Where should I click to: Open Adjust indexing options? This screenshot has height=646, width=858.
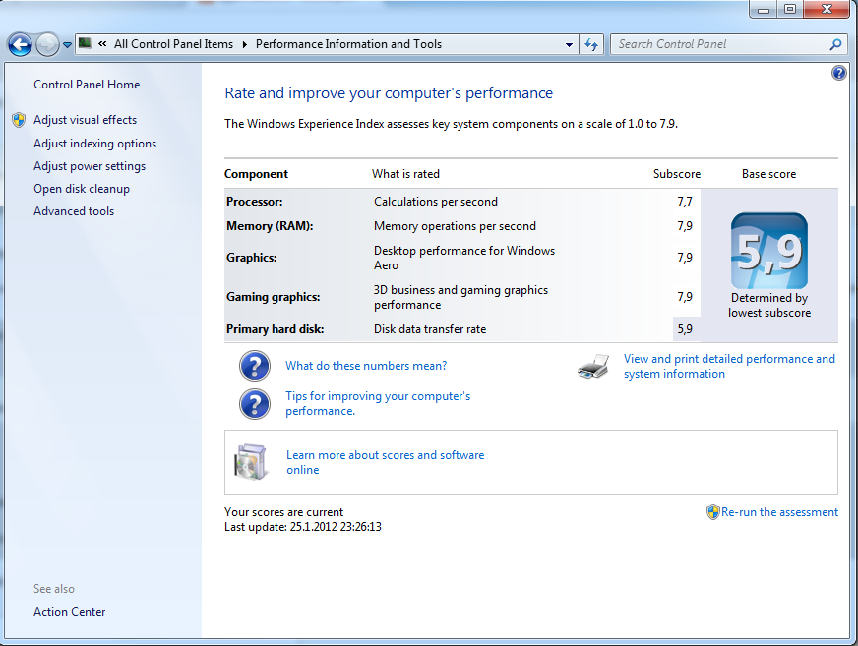coord(94,144)
